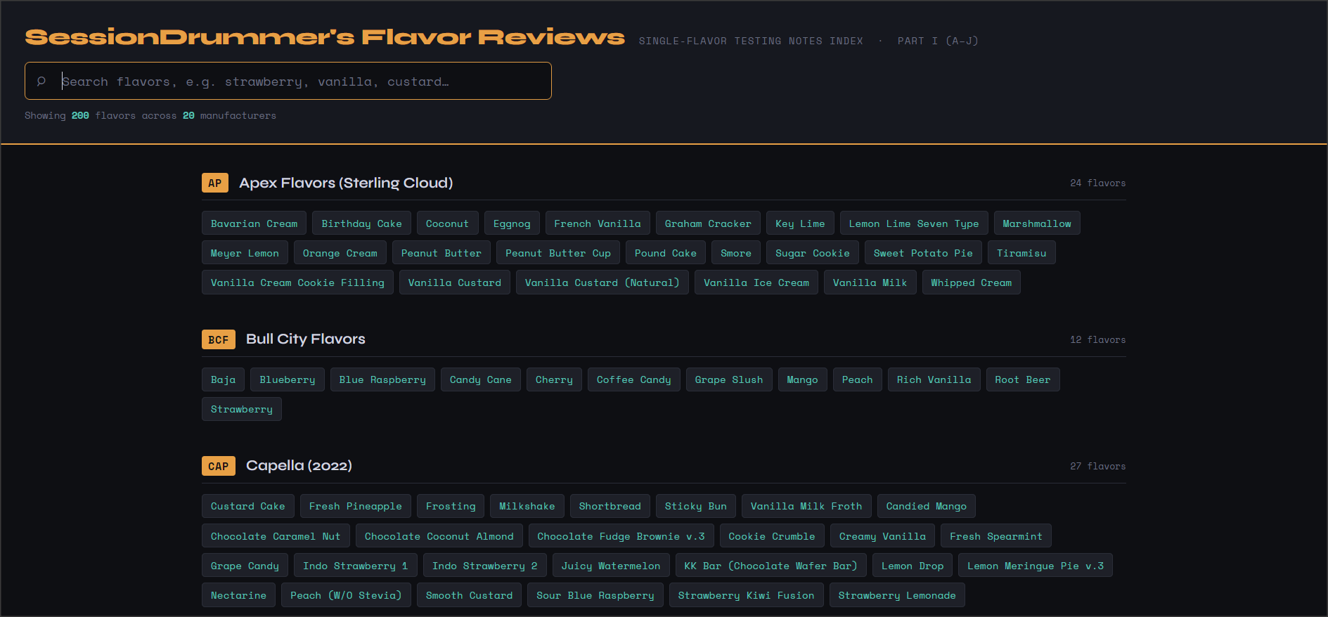Image resolution: width=1328 pixels, height=617 pixels.
Task: Open Peach (W/O Stevia) notes
Action: [346, 595]
